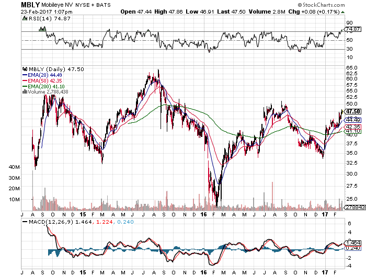This screenshot has width=366, height=277.
Task: Click the Low 46.91 value
Action: (200, 11)
